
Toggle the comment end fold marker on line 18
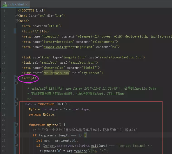(16, 99)
